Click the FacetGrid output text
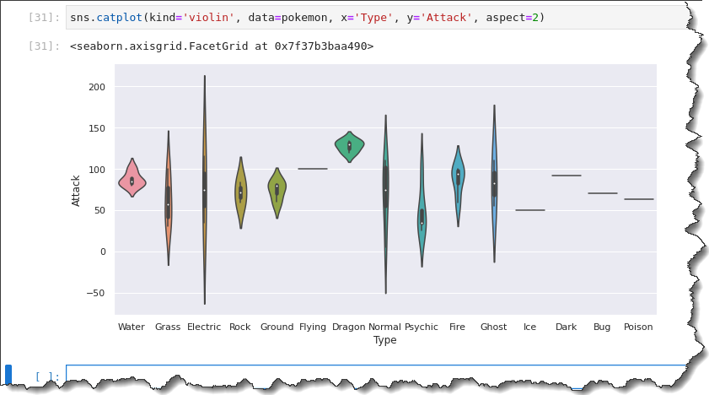Screen dimensions: 709x395 [222, 46]
